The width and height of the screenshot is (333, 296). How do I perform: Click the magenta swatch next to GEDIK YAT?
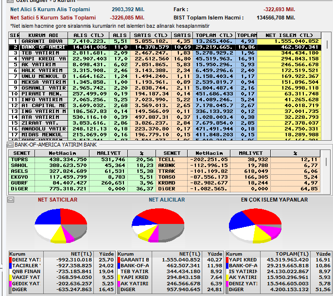coord(10,284)
